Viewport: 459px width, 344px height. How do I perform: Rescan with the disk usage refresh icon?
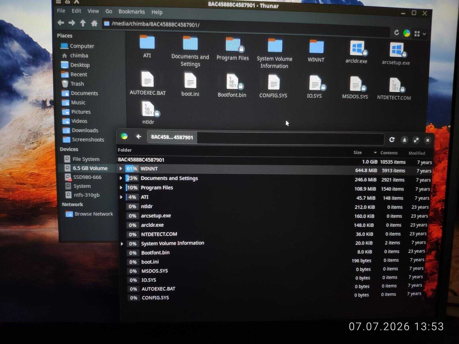pyautogui.click(x=392, y=140)
